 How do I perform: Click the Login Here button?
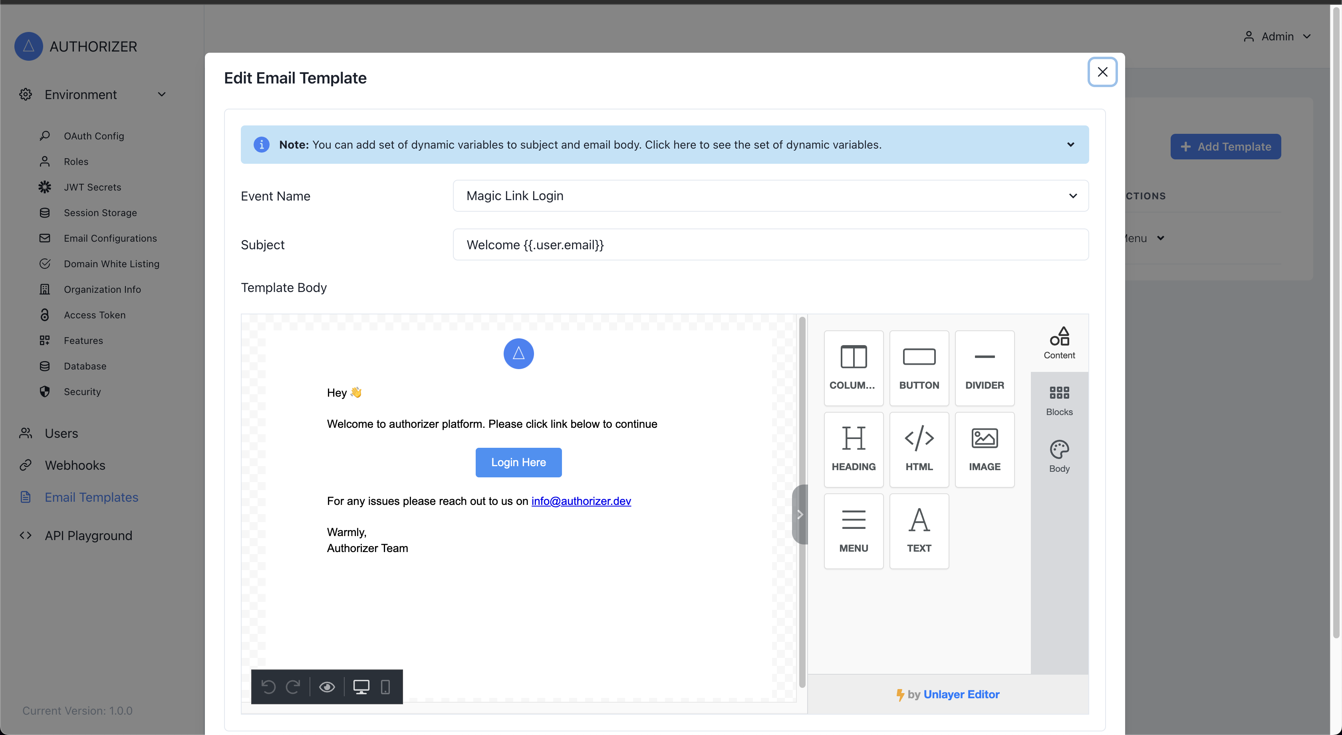tap(518, 462)
